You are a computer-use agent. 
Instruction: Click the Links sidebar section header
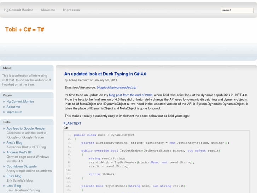[6, 122]
